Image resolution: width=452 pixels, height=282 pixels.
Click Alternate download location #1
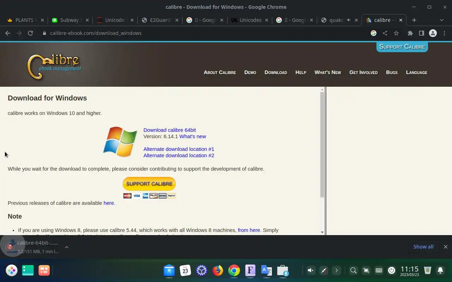click(x=179, y=149)
